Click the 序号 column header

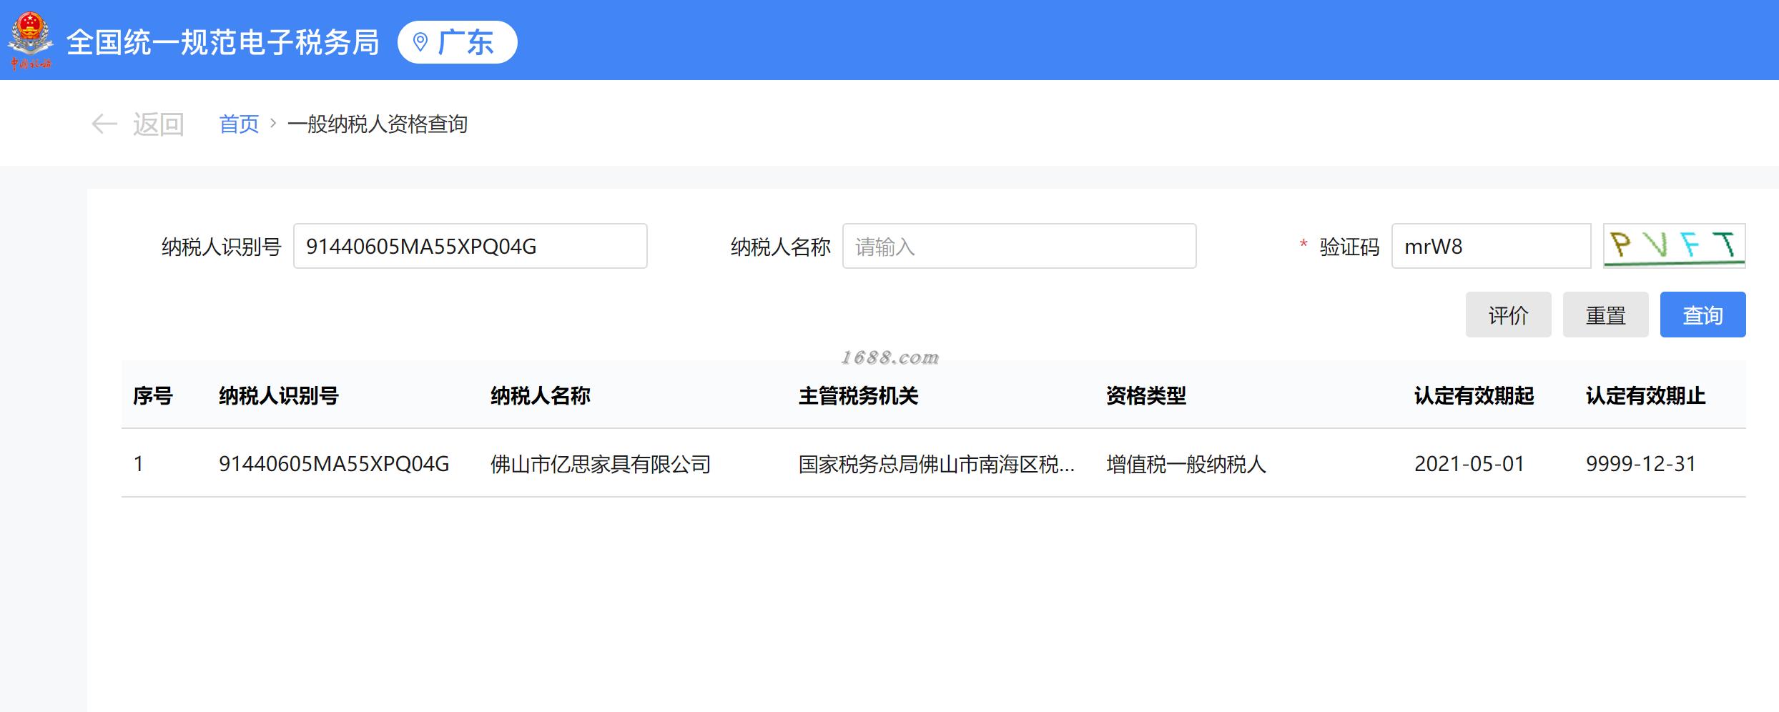pyautogui.click(x=153, y=395)
